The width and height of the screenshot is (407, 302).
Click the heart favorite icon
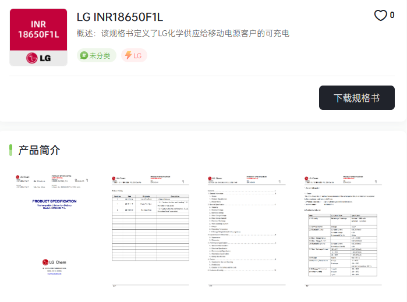(x=380, y=15)
